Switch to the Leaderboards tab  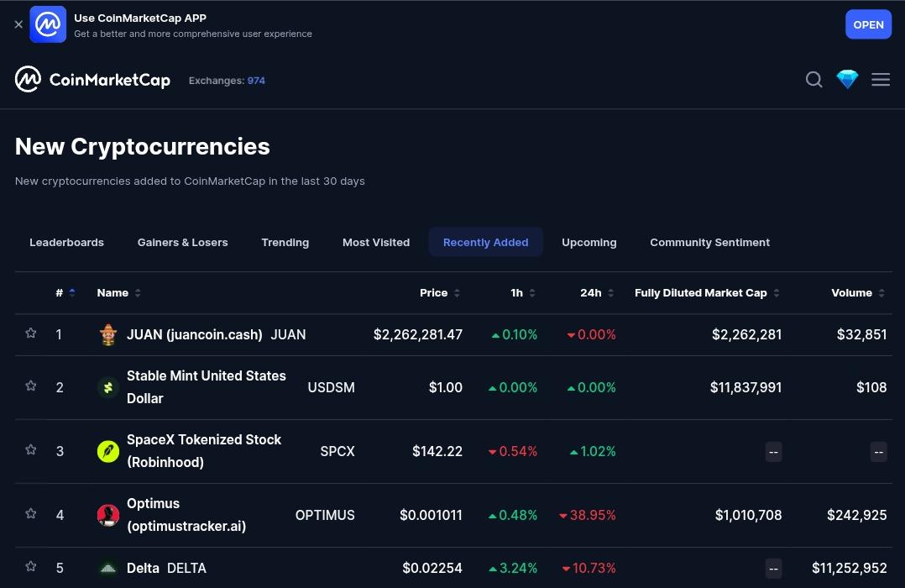[x=67, y=242]
